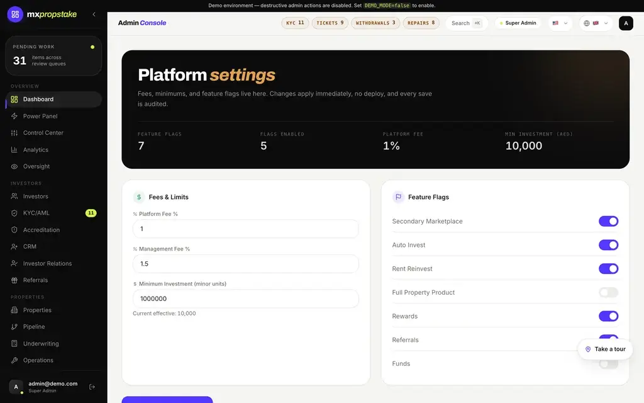This screenshot has height=403, width=644.
Task: Open the Dashboard menu item
Action: (x=54, y=99)
